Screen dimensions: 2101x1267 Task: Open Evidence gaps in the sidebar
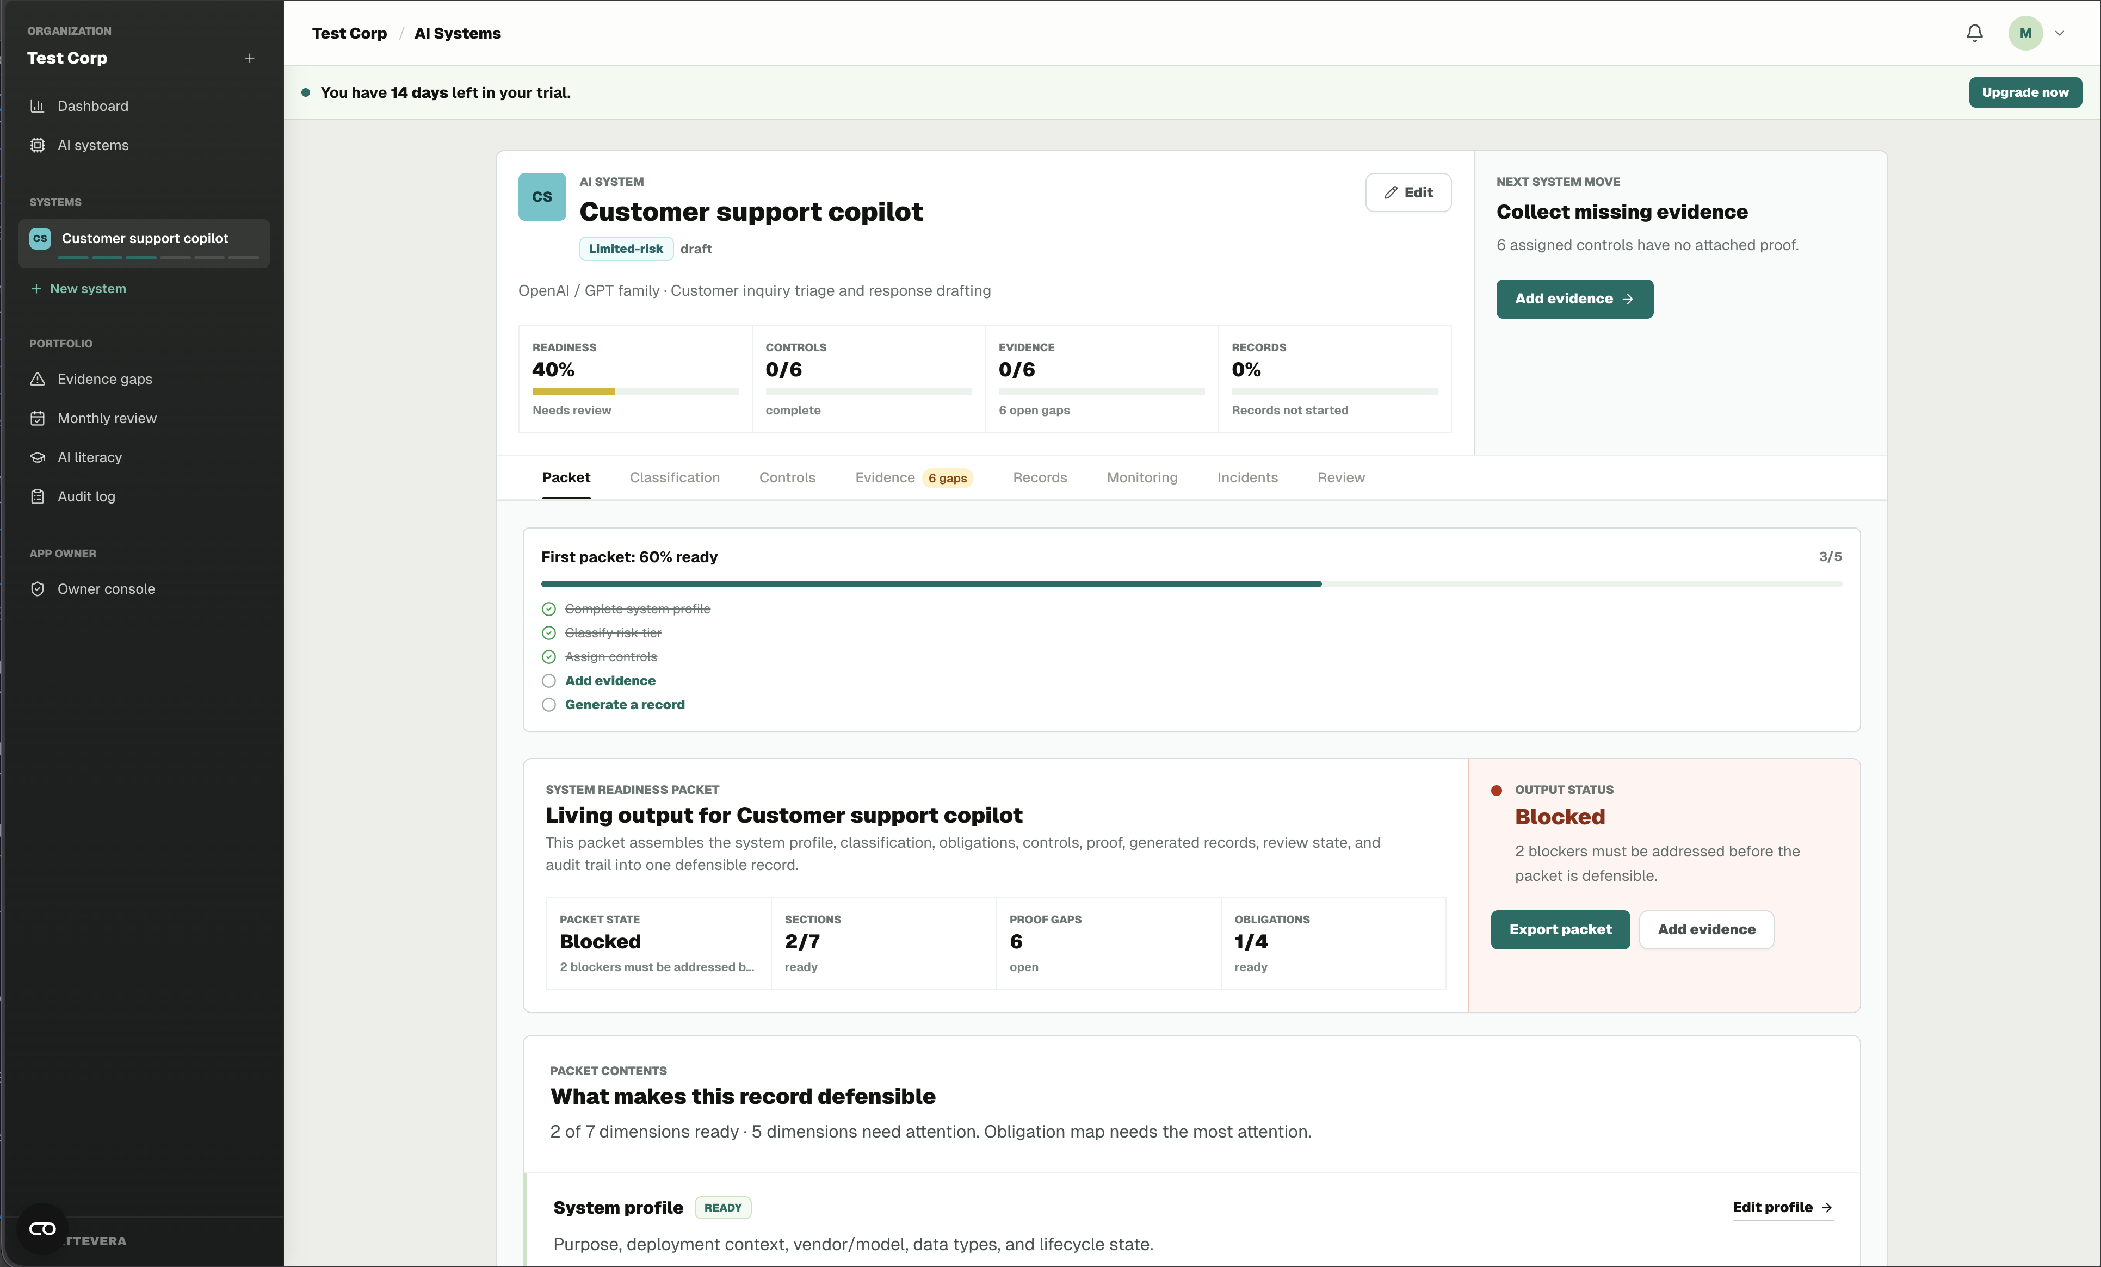(144, 379)
